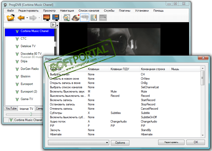Screen dimensions: 212x151
Task: Open the Навигация menu
Action: (67, 11)
